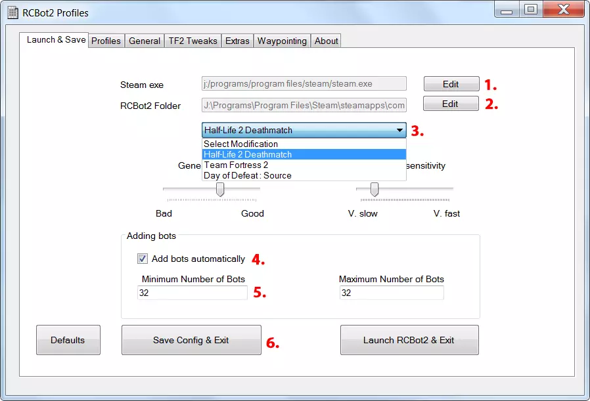Click the Defaults button
Viewport: 590px width, 401px height.
coord(68,340)
